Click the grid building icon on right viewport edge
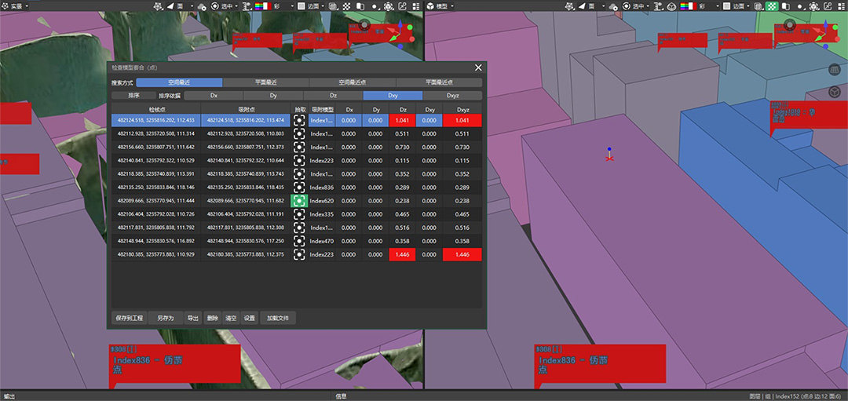The image size is (848, 401). [835, 70]
